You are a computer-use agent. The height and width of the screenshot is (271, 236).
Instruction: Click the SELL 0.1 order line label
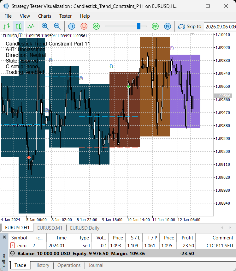coord(21,126)
